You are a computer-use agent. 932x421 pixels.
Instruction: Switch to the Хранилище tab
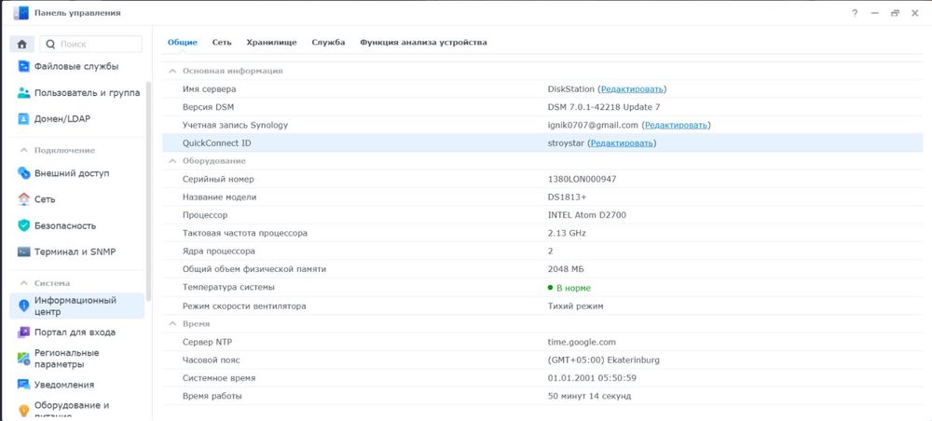click(x=271, y=42)
